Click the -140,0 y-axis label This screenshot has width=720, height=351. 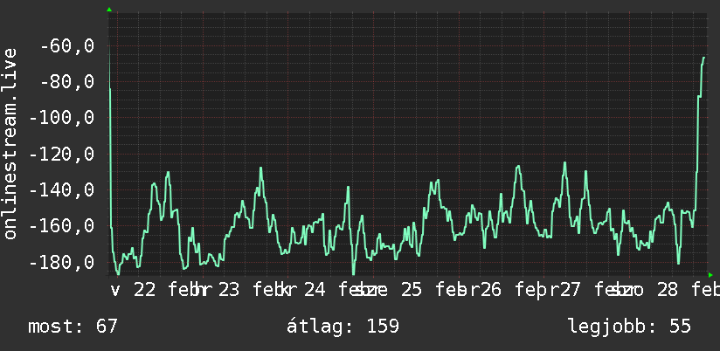(x=62, y=190)
